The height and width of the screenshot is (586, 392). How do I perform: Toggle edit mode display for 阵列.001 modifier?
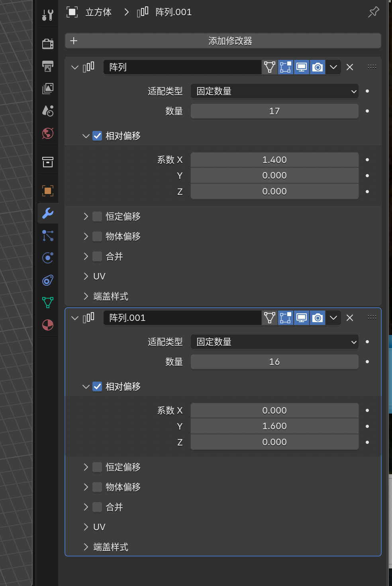click(x=286, y=318)
